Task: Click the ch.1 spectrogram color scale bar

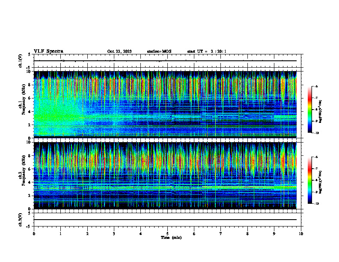Action: [x=310, y=110]
